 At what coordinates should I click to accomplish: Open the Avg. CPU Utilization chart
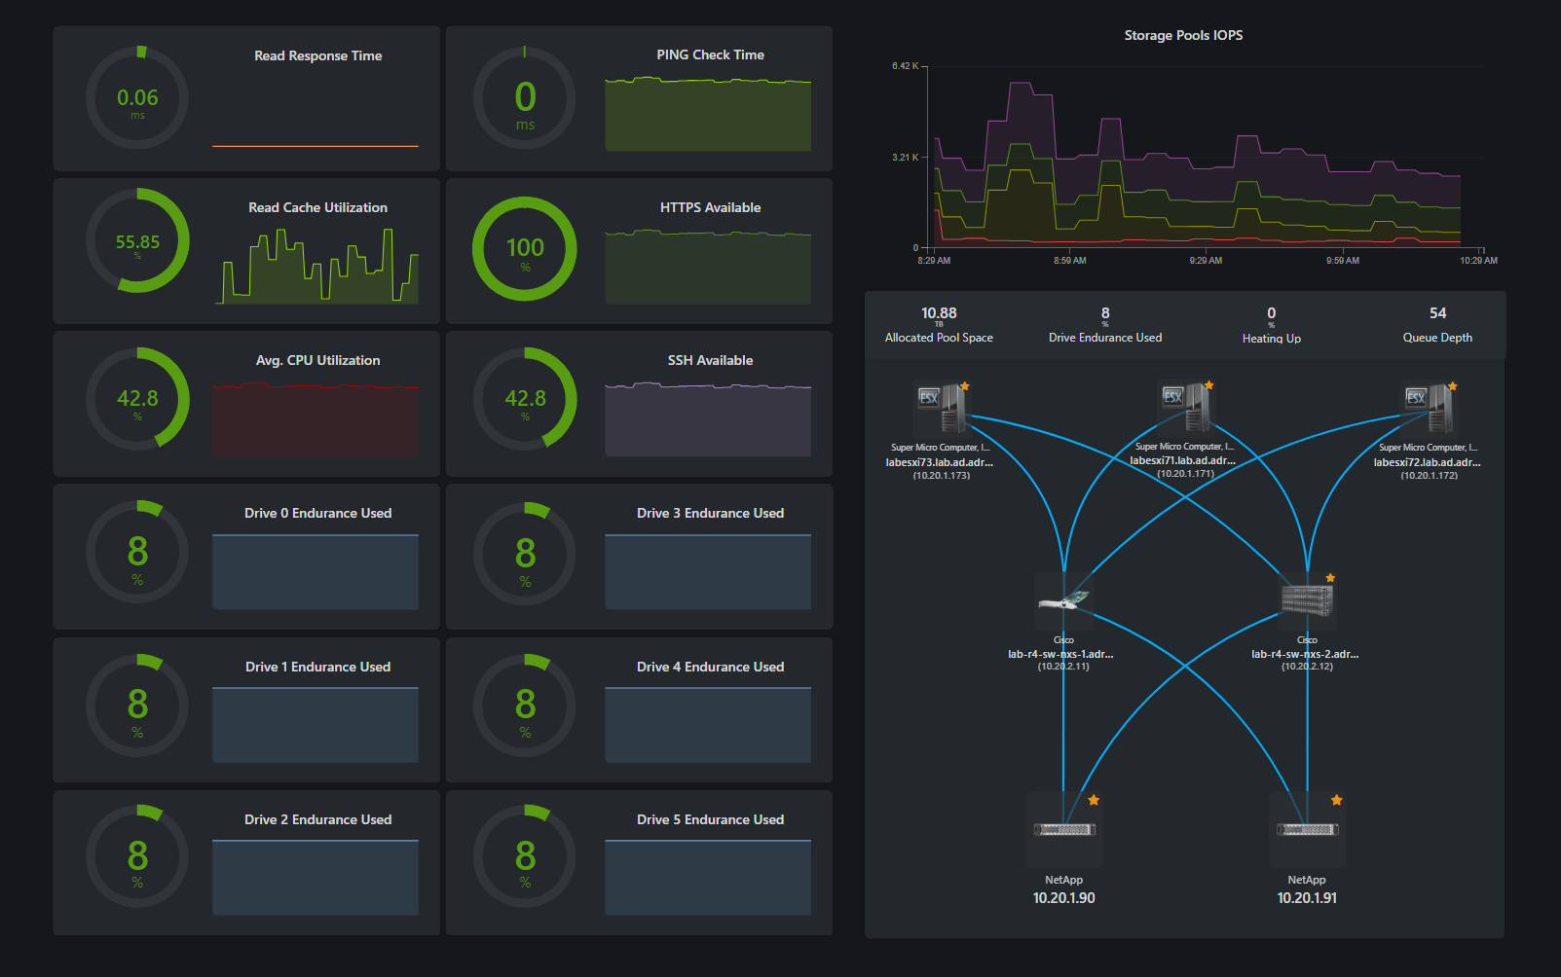pos(316,419)
